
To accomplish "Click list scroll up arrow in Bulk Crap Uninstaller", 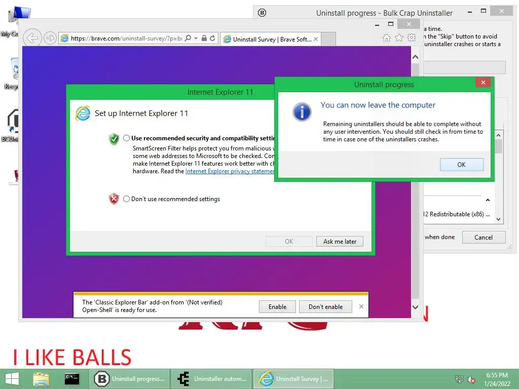I will tap(499, 135).
